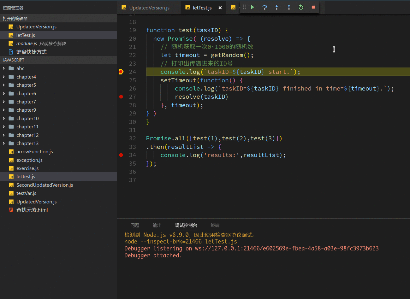The image size is (410, 299).
Task: Toggle the breakpoint on line 34
Action: point(121,155)
